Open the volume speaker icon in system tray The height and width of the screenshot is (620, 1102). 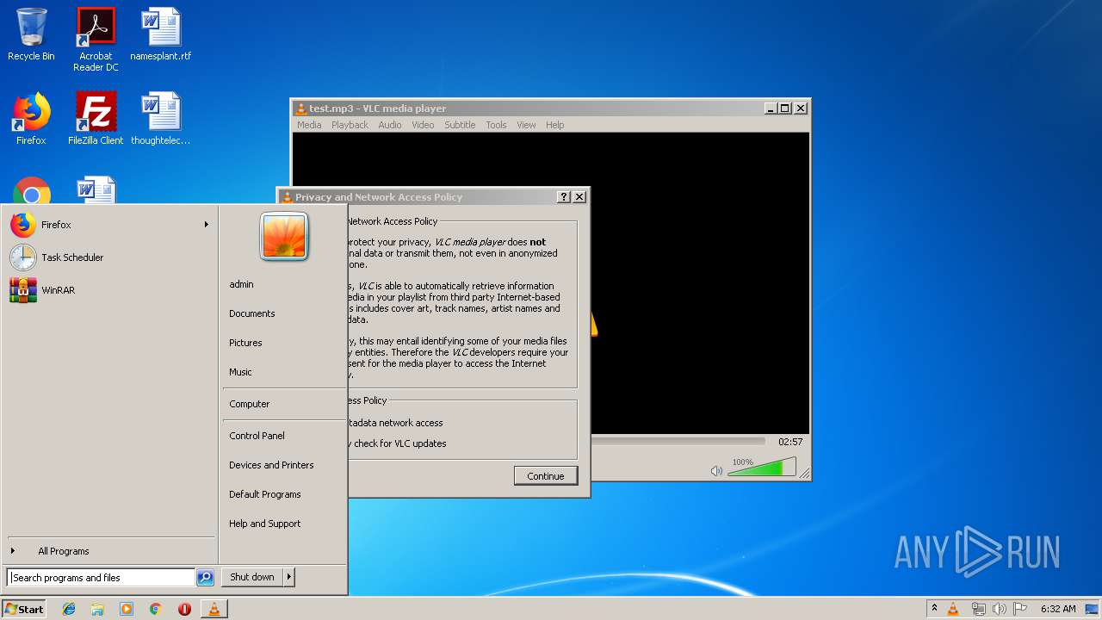pyautogui.click(x=999, y=609)
